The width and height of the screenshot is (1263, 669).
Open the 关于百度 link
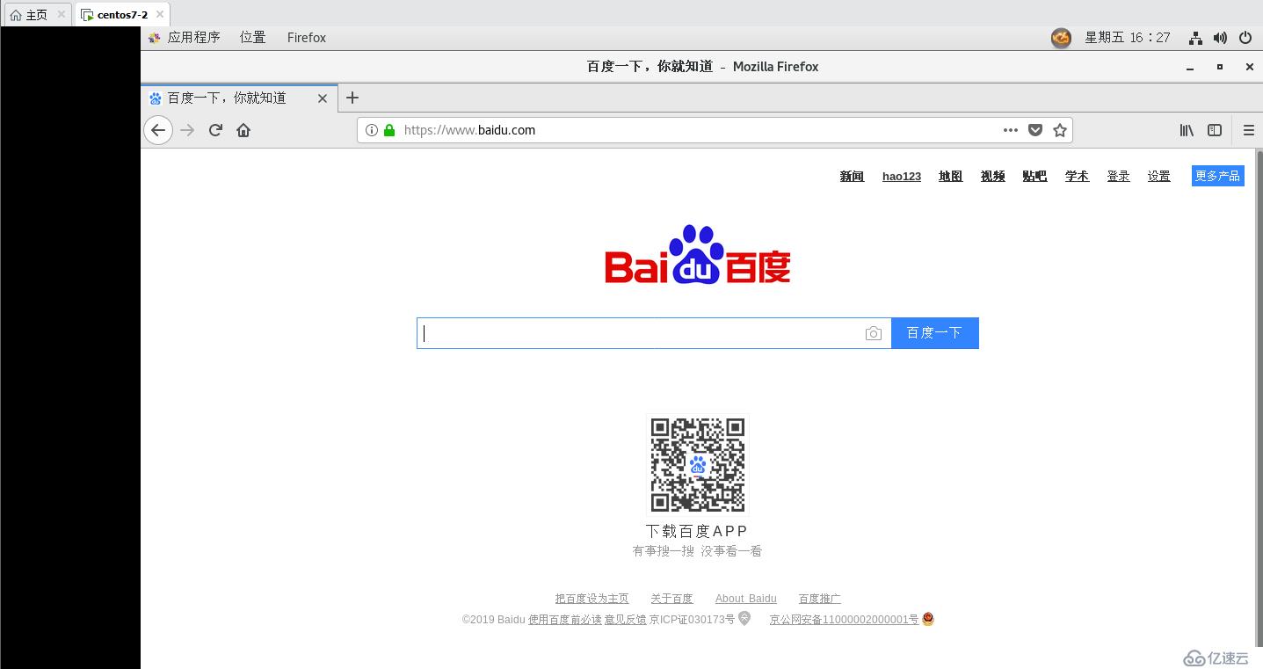tap(671, 599)
